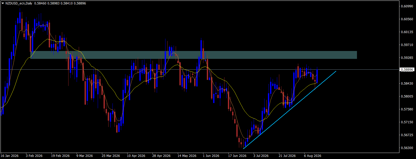Click the latest blue daily candle
Screen dimensions: 416x159
click(317, 76)
